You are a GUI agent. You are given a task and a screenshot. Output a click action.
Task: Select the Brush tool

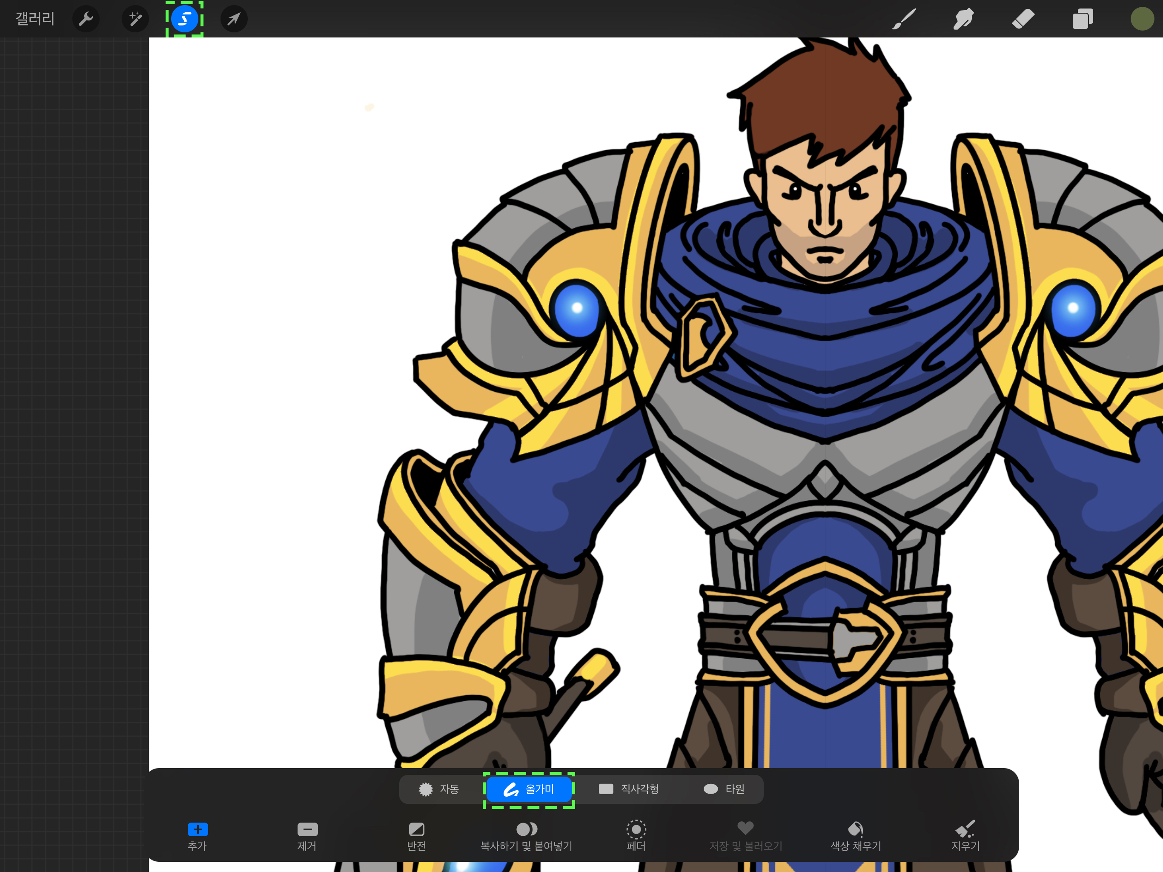click(x=904, y=19)
